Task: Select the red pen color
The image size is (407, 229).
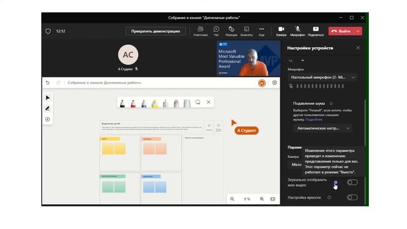Action: (x=133, y=103)
